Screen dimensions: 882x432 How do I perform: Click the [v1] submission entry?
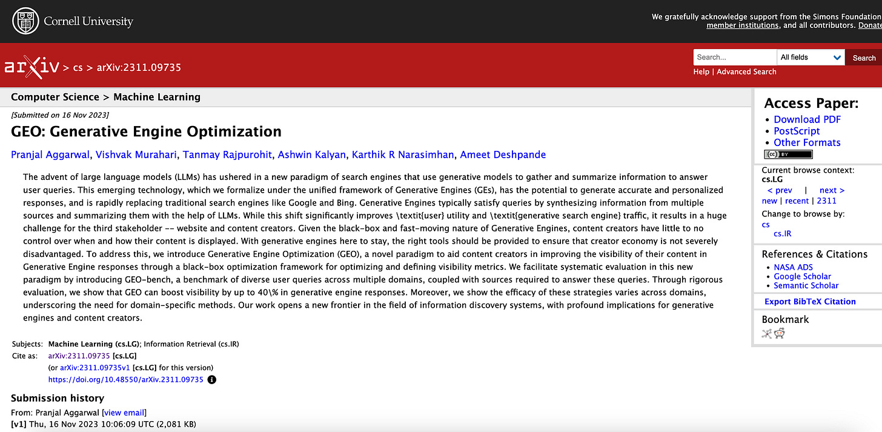[x=104, y=424]
